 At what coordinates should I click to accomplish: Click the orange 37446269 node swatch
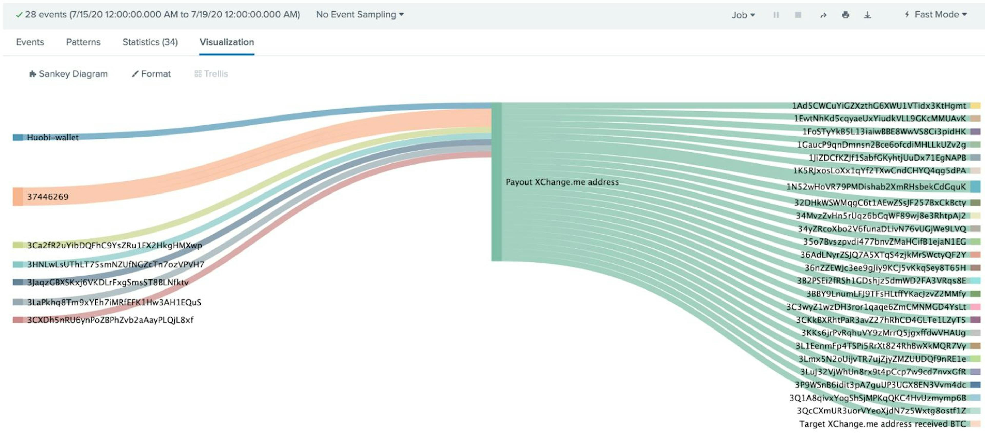pyautogui.click(x=18, y=197)
